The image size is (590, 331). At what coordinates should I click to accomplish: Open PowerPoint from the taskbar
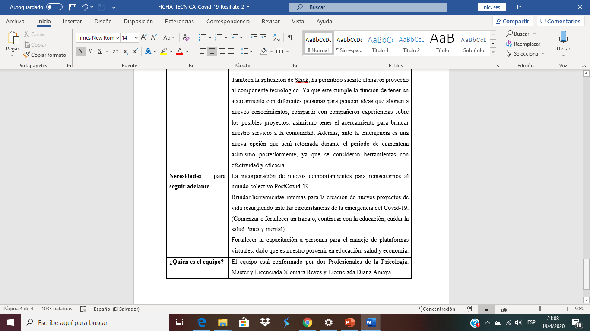tap(349, 322)
